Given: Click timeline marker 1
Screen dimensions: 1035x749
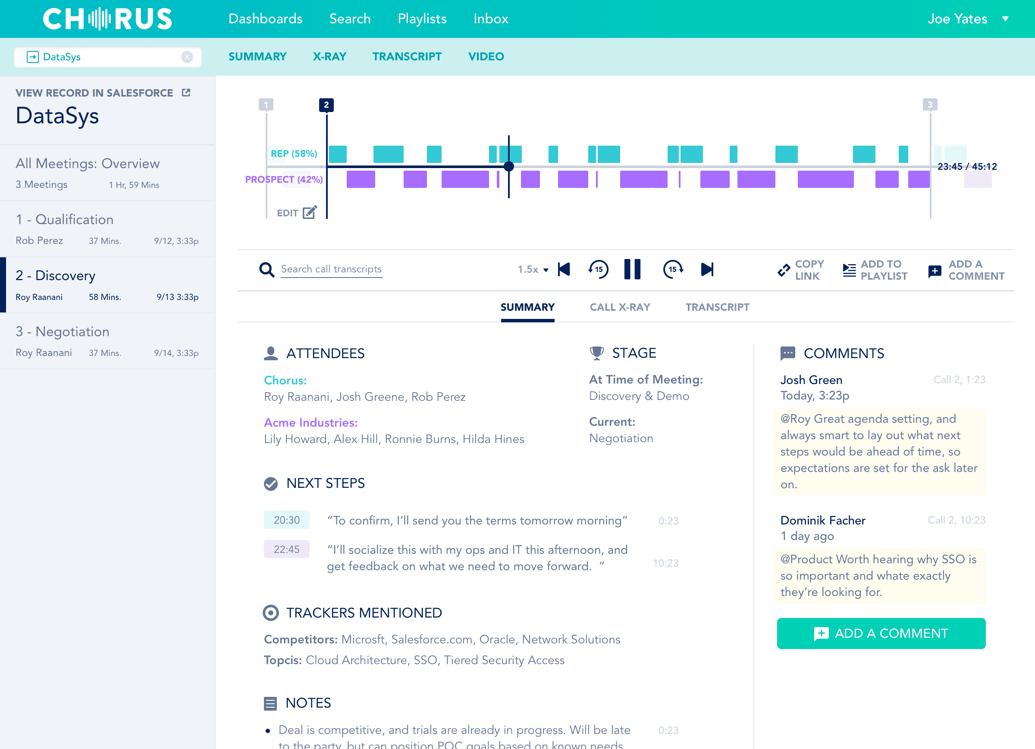Looking at the screenshot, I should point(266,105).
